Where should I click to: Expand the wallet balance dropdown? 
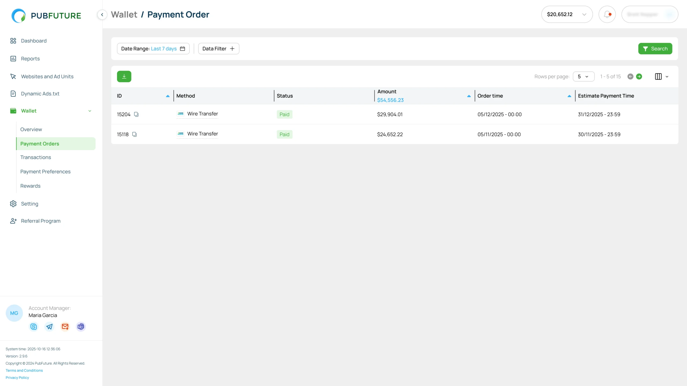tap(584, 14)
